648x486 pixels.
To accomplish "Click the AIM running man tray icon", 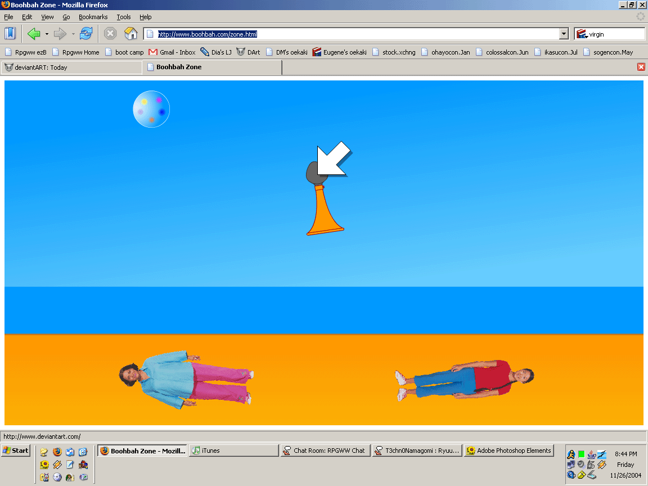I will [x=571, y=454].
